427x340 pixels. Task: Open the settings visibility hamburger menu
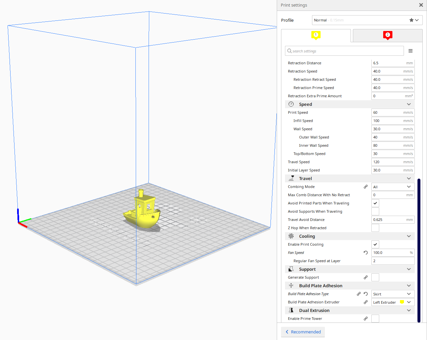pos(411,51)
